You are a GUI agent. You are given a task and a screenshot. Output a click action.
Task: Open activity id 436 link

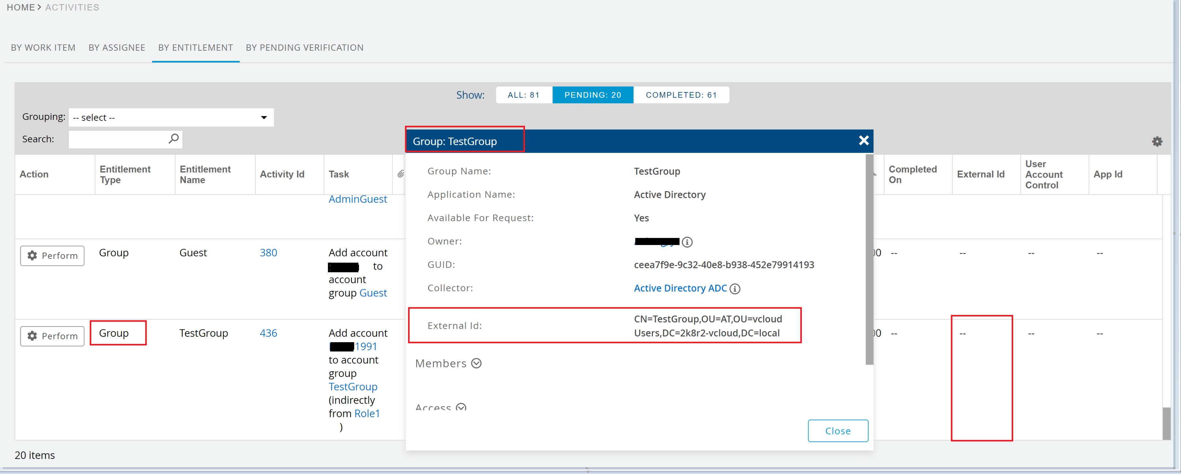click(x=268, y=333)
